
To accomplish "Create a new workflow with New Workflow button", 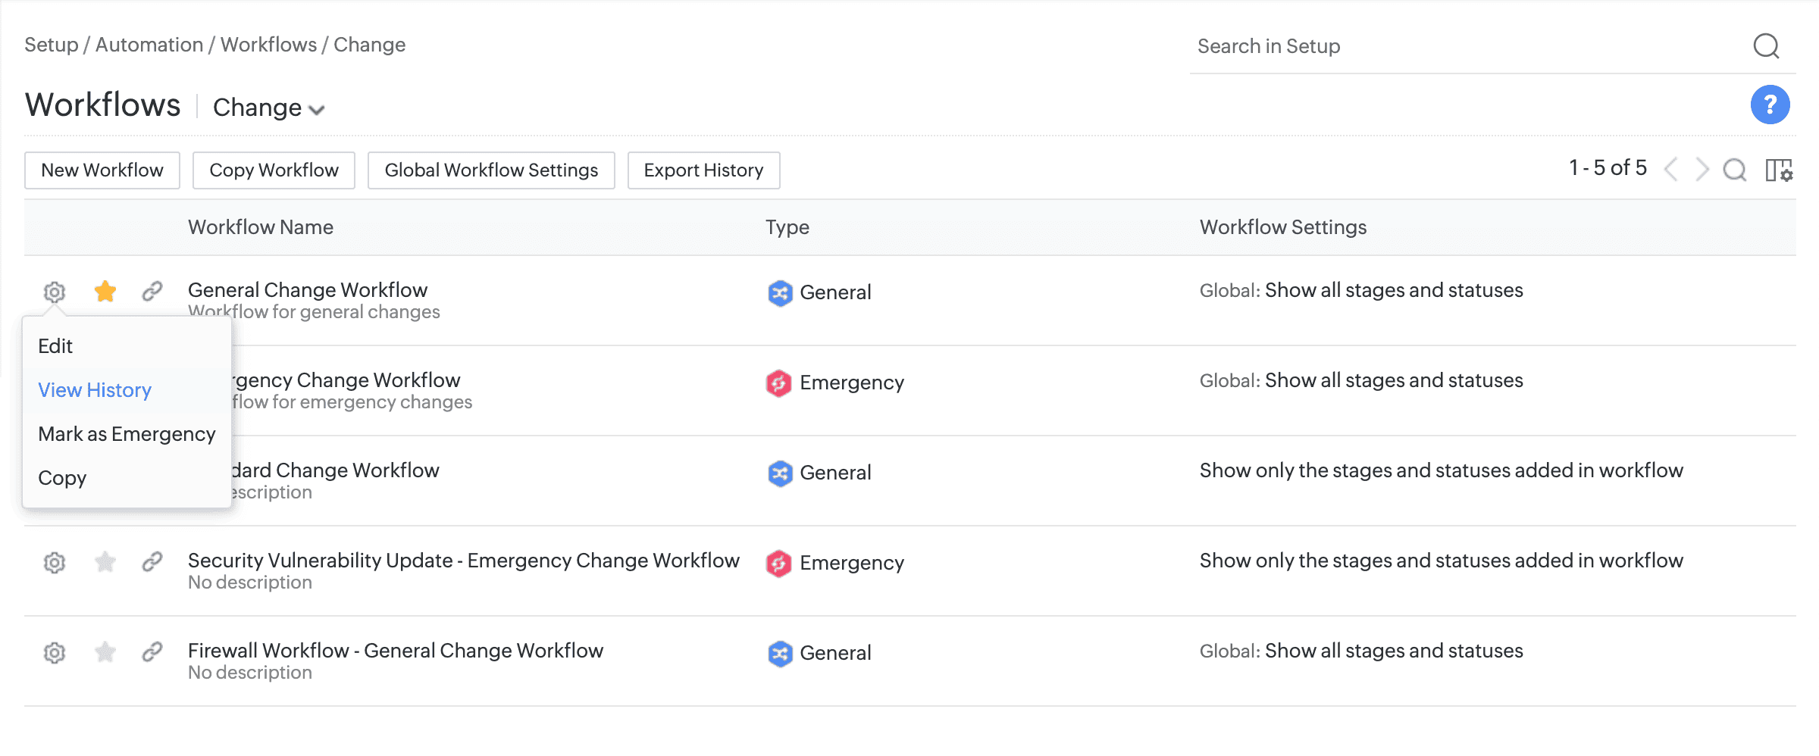I will click(x=102, y=170).
